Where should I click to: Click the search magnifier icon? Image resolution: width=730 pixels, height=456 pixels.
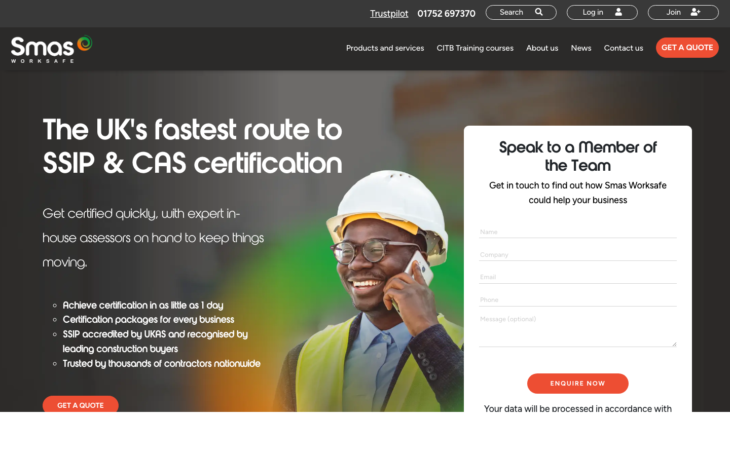[539, 12]
